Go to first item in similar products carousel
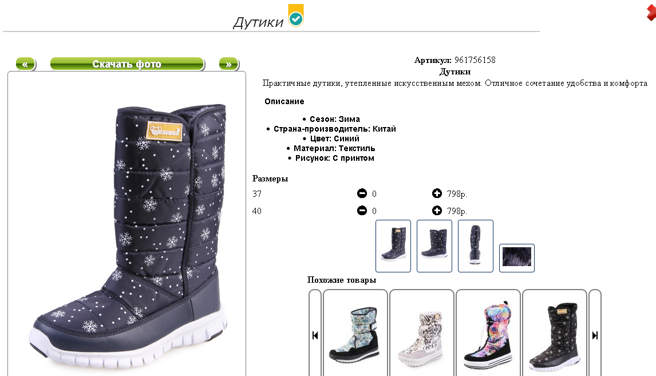 (315, 335)
